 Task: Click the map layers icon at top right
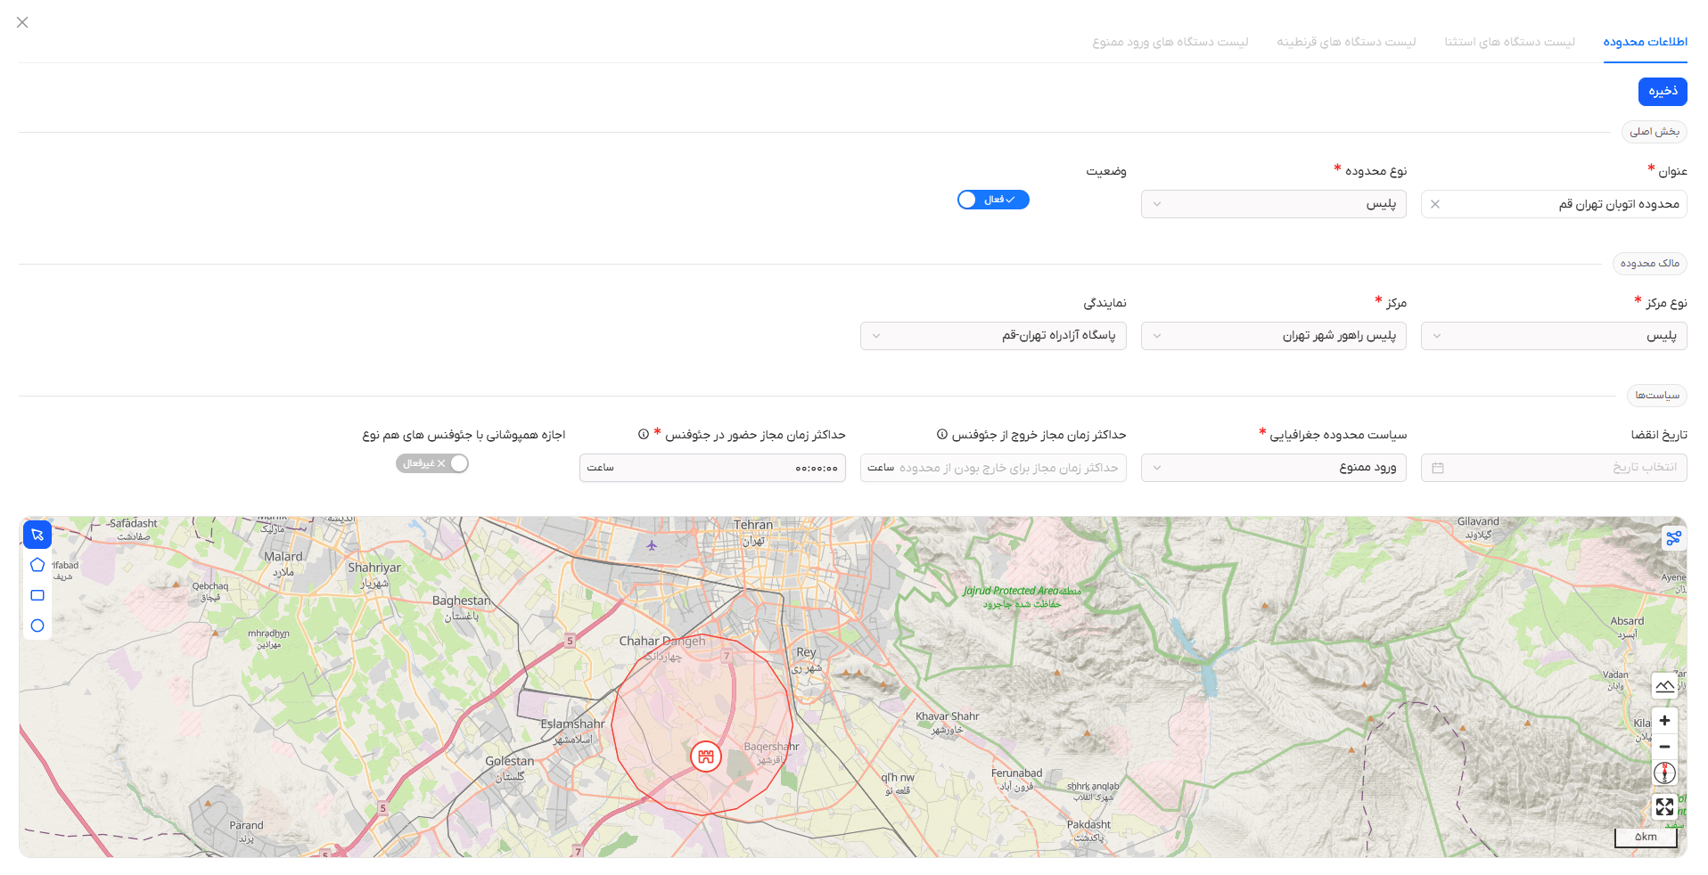tap(1673, 538)
